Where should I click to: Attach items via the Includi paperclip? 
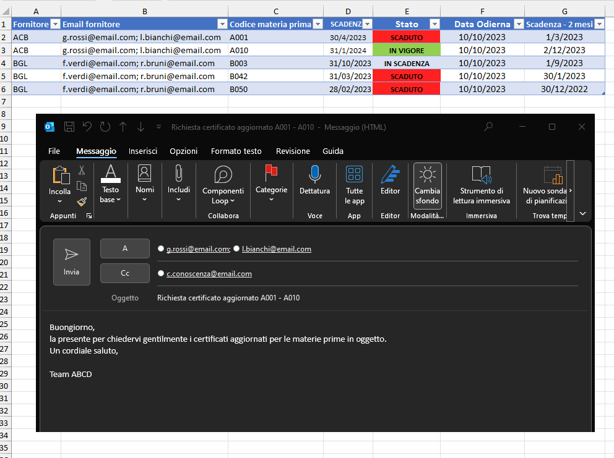pos(178,173)
